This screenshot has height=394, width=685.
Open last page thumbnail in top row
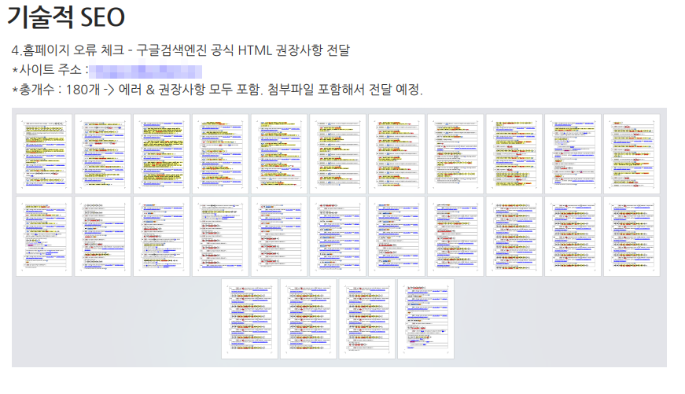pyautogui.click(x=632, y=154)
